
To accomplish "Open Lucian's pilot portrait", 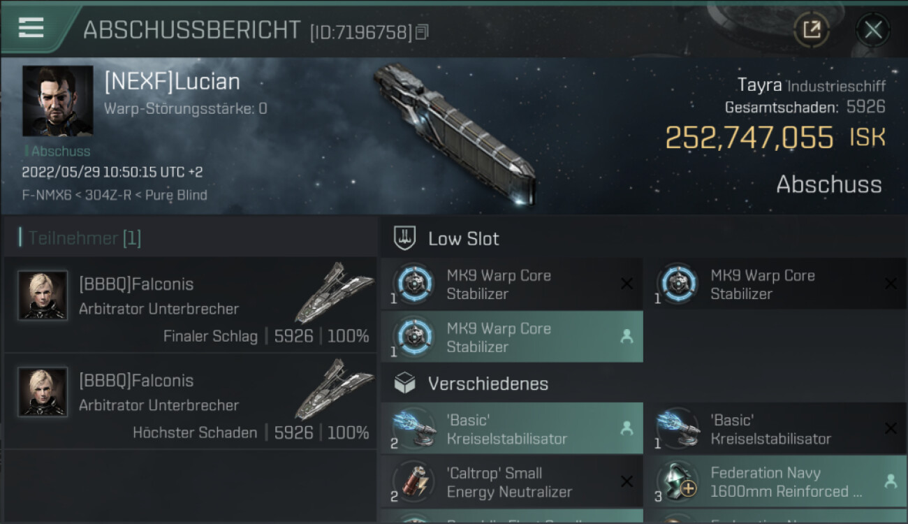I will tap(57, 101).
